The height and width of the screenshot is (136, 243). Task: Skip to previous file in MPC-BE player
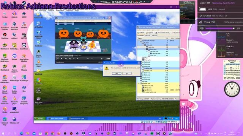[66, 59]
